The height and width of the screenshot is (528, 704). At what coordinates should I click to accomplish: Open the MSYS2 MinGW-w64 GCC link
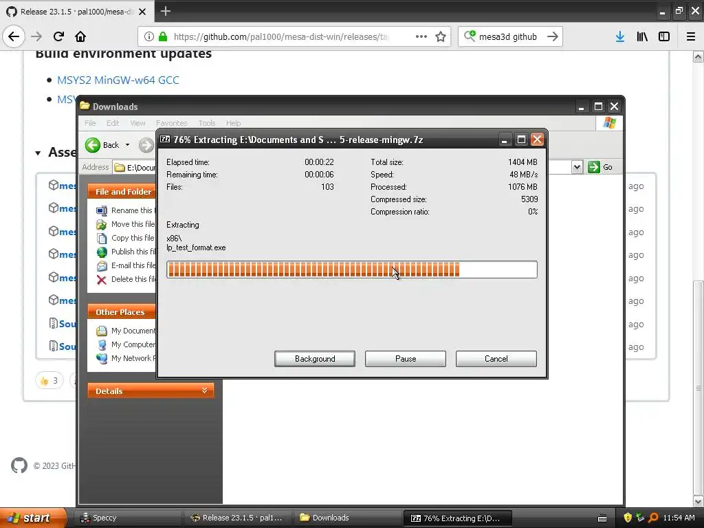(x=118, y=80)
